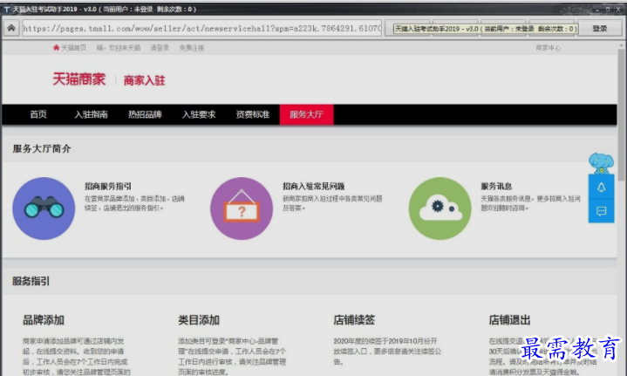Screen dimensions: 627x376
Task: Click the 请登录 link
Action: (x=160, y=48)
